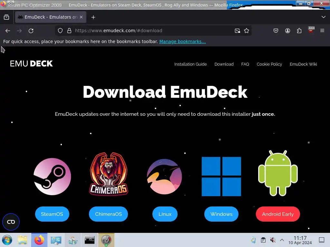Open the file manager folder icon in the taskbar
The height and width of the screenshot is (247, 330).
click(23, 240)
